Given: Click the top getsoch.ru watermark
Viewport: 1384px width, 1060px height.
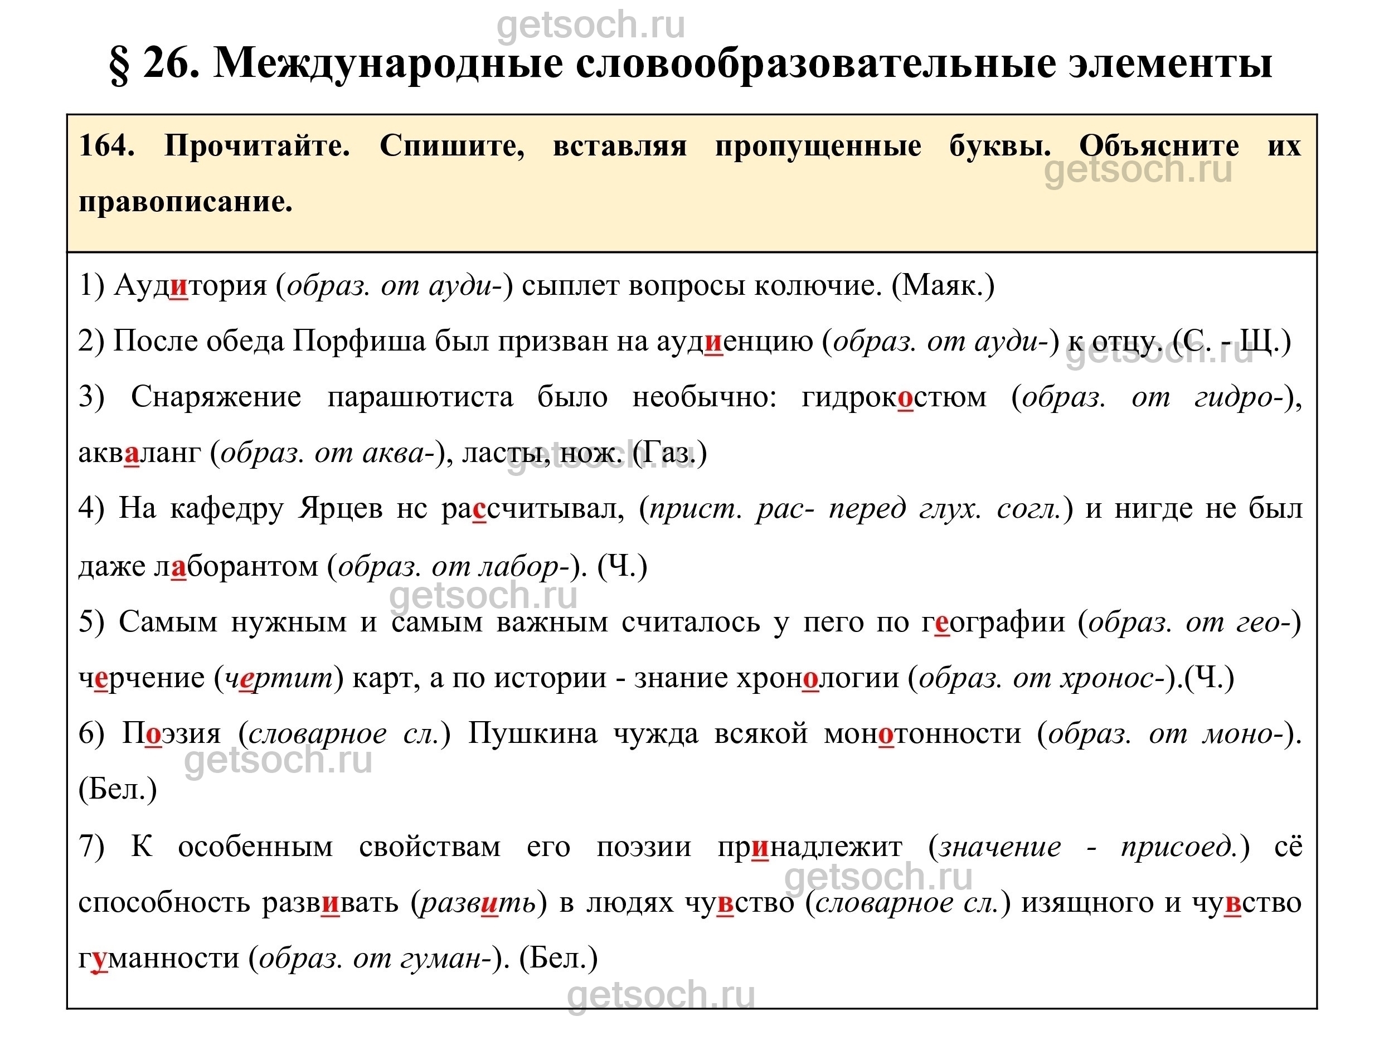Looking at the screenshot, I should [591, 25].
